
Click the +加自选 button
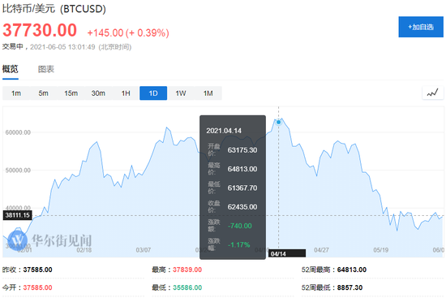pos(421,27)
